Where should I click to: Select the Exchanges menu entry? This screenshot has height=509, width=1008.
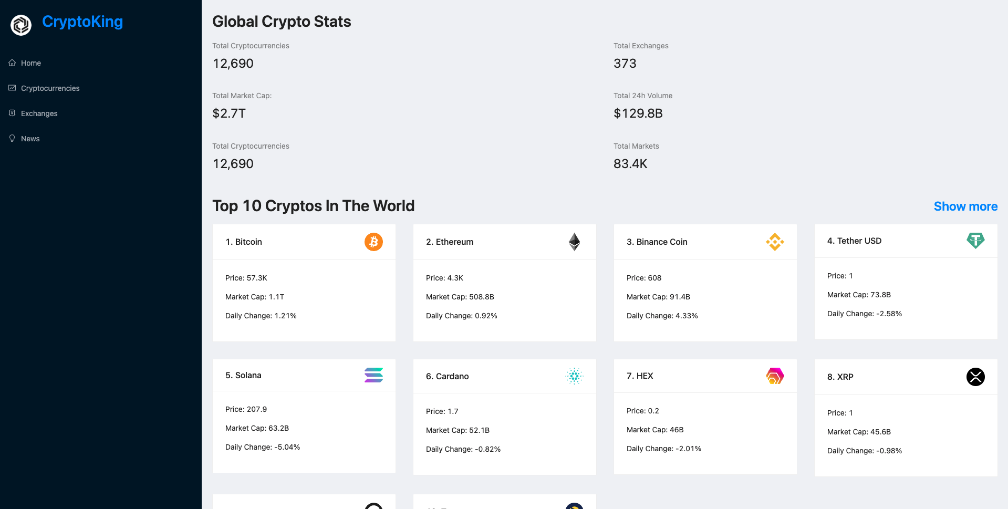[39, 113]
